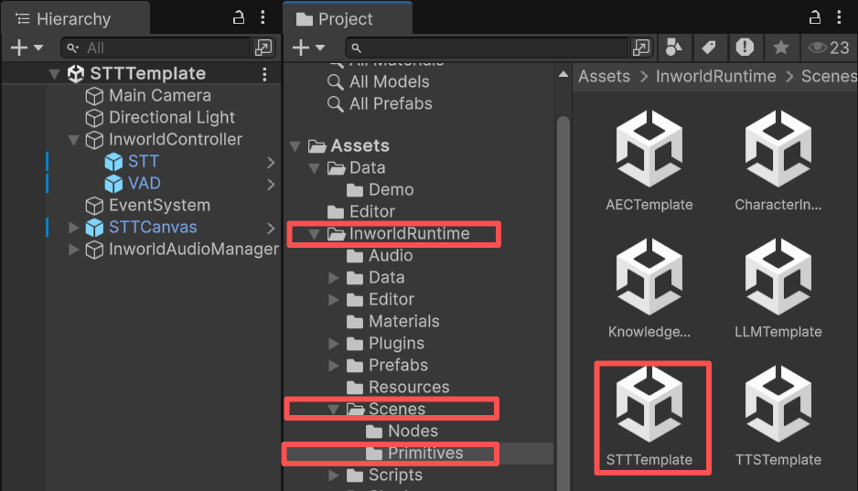
Task: Collapse the Assets root folder
Action: pyautogui.click(x=295, y=146)
